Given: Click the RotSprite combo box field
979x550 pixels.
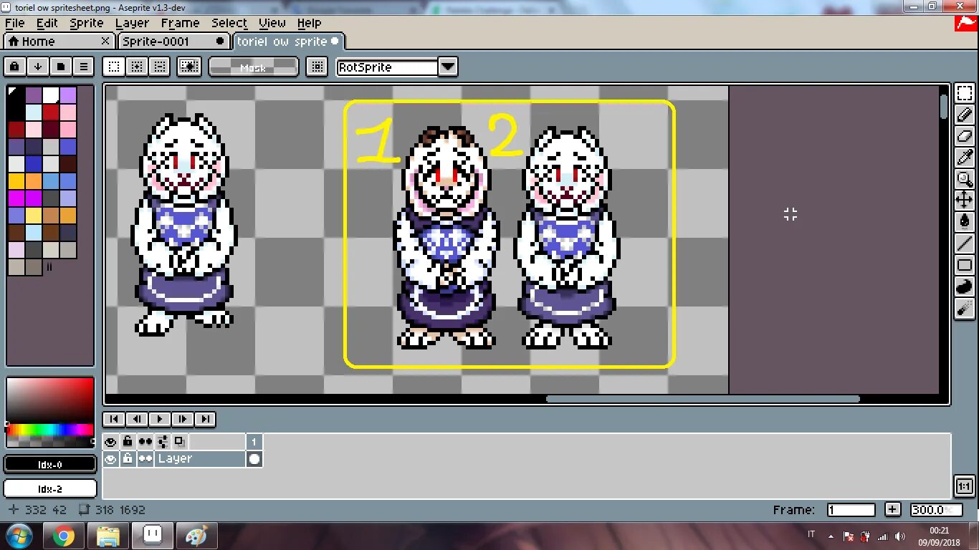Looking at the screenshot, I should point(388,67).
